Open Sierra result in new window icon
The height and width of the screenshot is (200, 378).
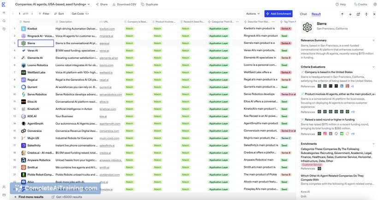(x=358, y=14)
